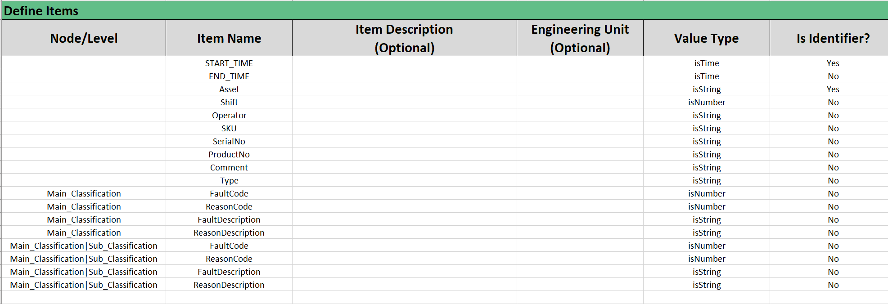Select the START_TIME item name cell
888x304 pixels.
coord(229,63)
